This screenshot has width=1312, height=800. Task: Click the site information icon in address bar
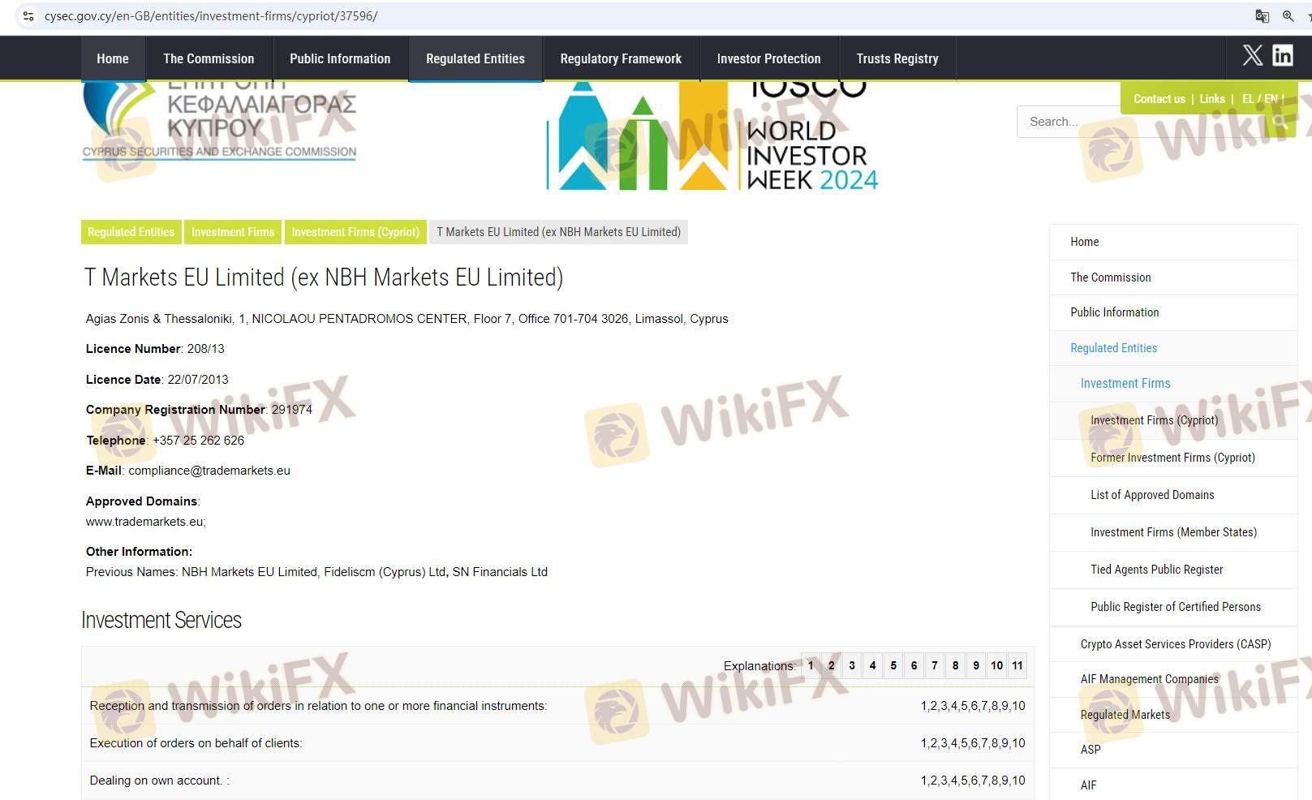(x=28, y=16)
